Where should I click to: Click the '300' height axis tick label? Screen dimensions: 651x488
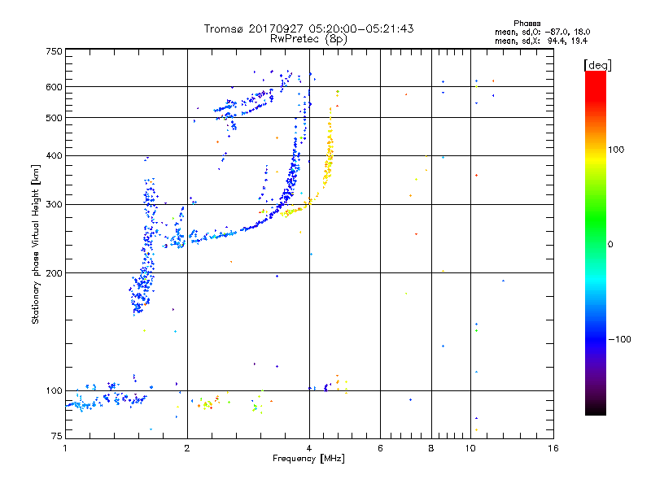coord(54,205)
